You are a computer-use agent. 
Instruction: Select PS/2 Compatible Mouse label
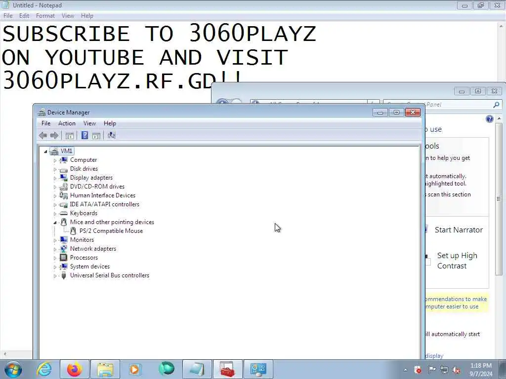[x=111, y=231]
